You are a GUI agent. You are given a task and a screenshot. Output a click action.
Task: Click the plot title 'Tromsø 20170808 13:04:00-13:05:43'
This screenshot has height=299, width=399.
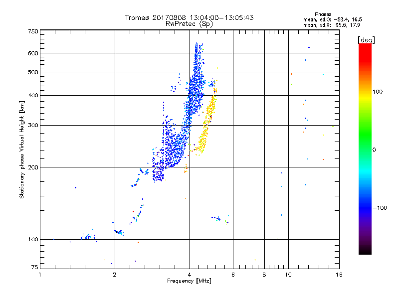click(189, 17)
